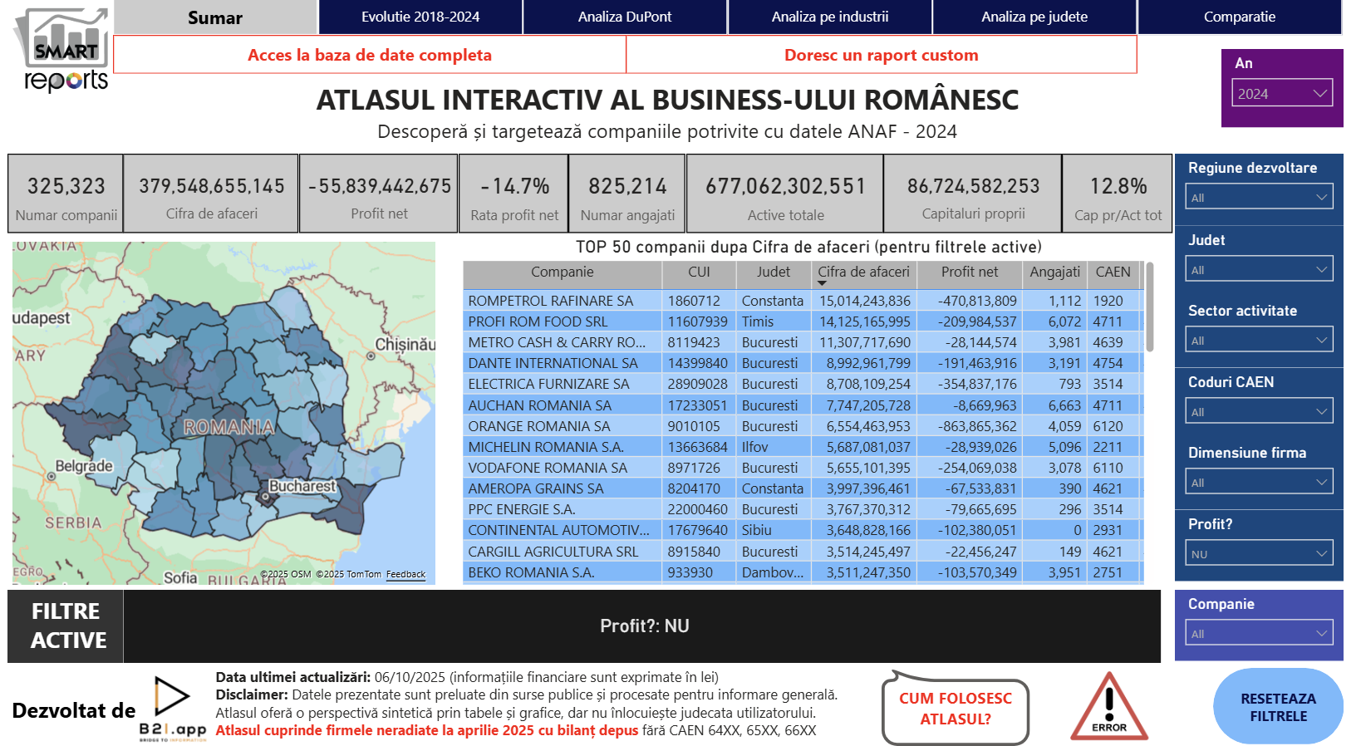
Task: Select the ROMPETROL RAFINARE SA table row
Action: pos(550,301)
